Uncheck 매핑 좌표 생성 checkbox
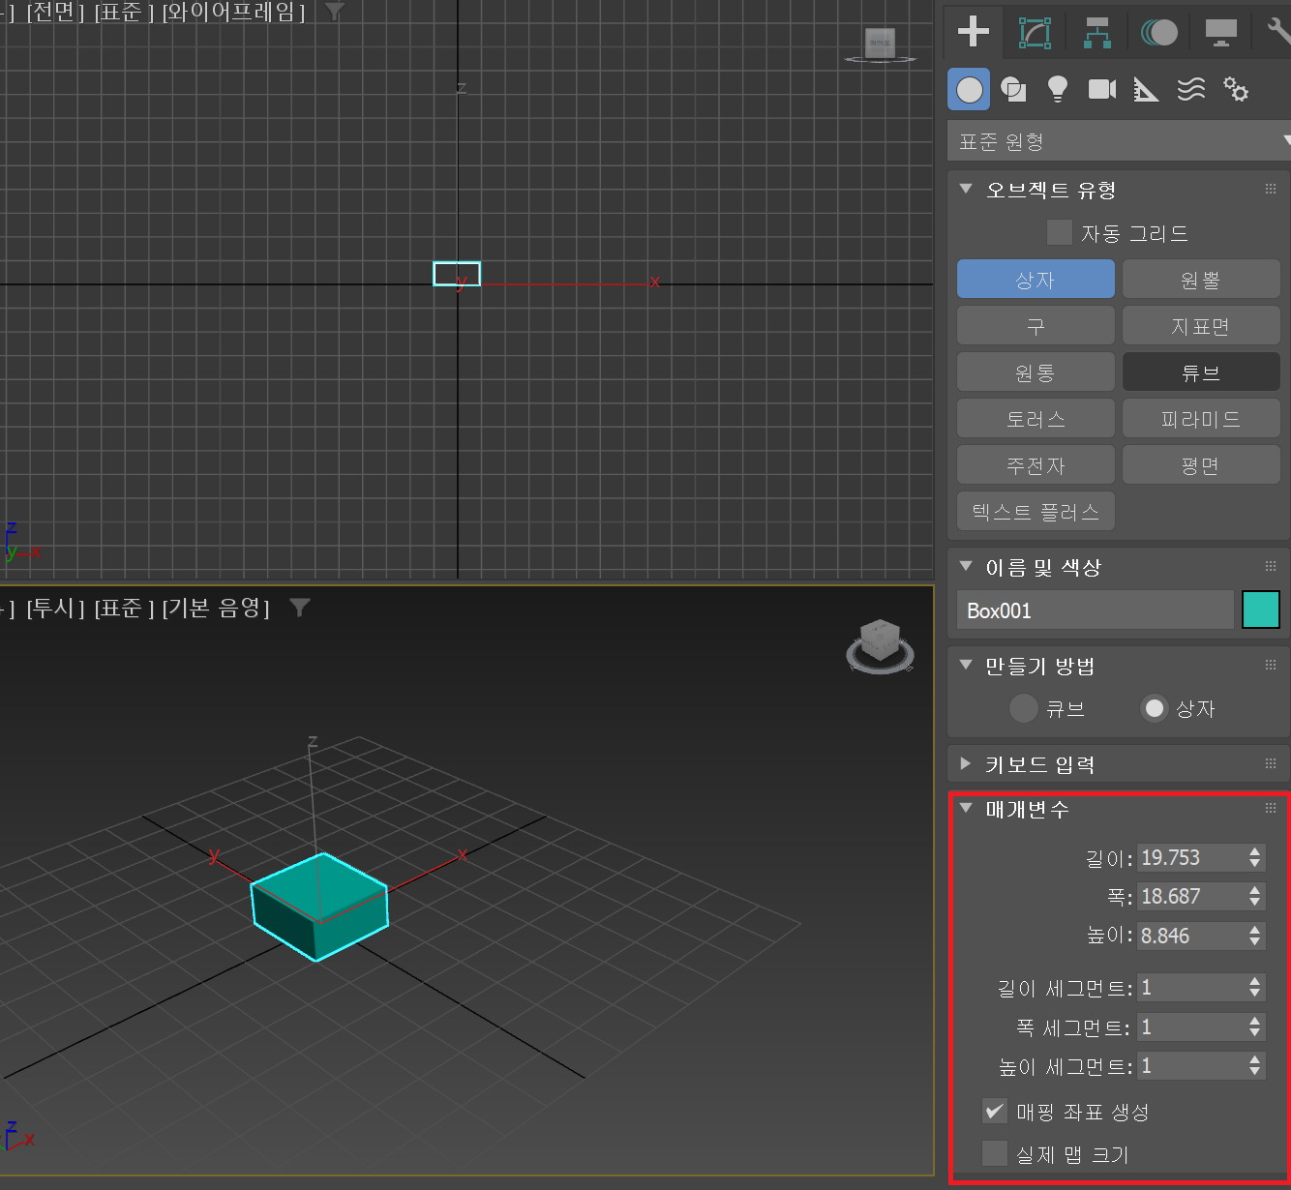The width and height of the screenshot is (1291, 1190). click(x=995, y=1112)
